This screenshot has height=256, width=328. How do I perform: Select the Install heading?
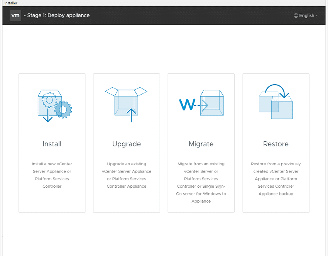click(x=52, y=144)
